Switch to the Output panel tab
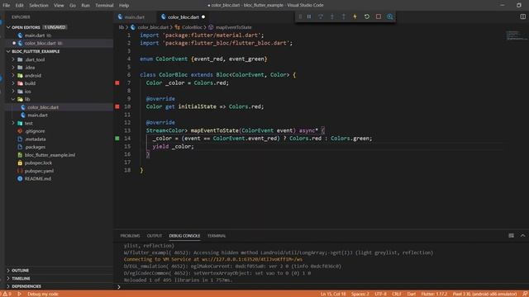 point(155,236)
